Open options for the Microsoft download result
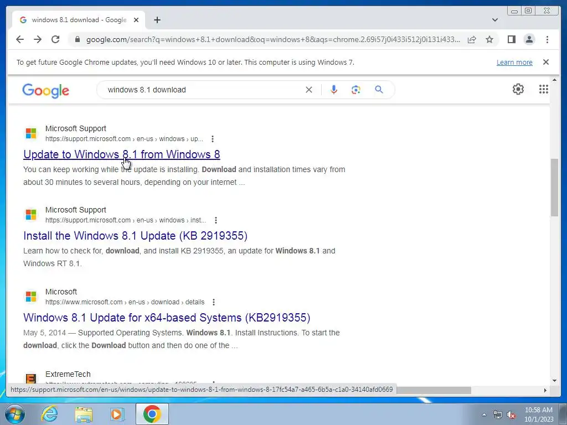This screenshot has height=425, width=567. (x=214, y=302)
